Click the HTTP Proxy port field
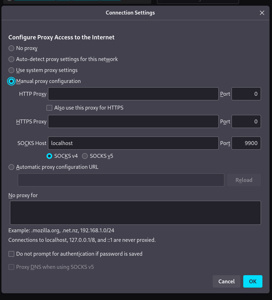This screenshot has width=272, height=300. point(246,94)
